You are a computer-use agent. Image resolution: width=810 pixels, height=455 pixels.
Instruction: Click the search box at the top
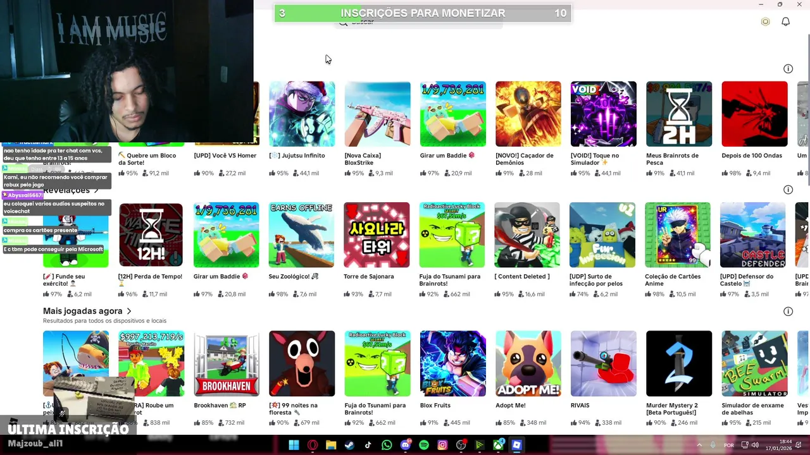click(x=418, y=23)
